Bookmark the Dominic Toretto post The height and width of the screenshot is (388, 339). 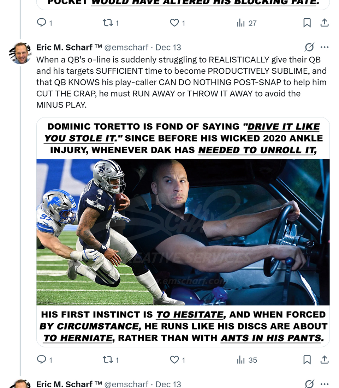(x=307, y=360)
